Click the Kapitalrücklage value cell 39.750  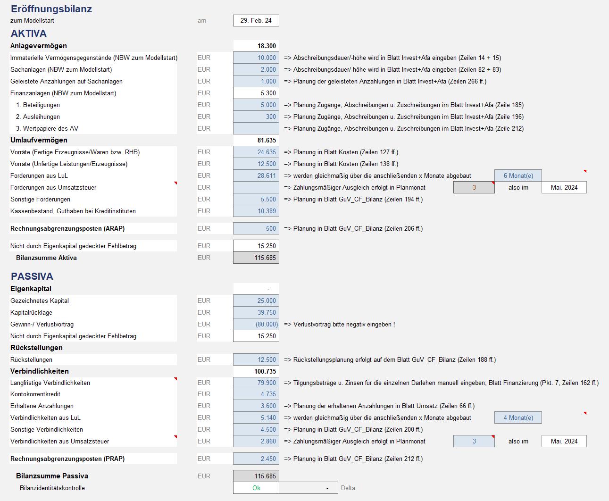tap(256, 312)
